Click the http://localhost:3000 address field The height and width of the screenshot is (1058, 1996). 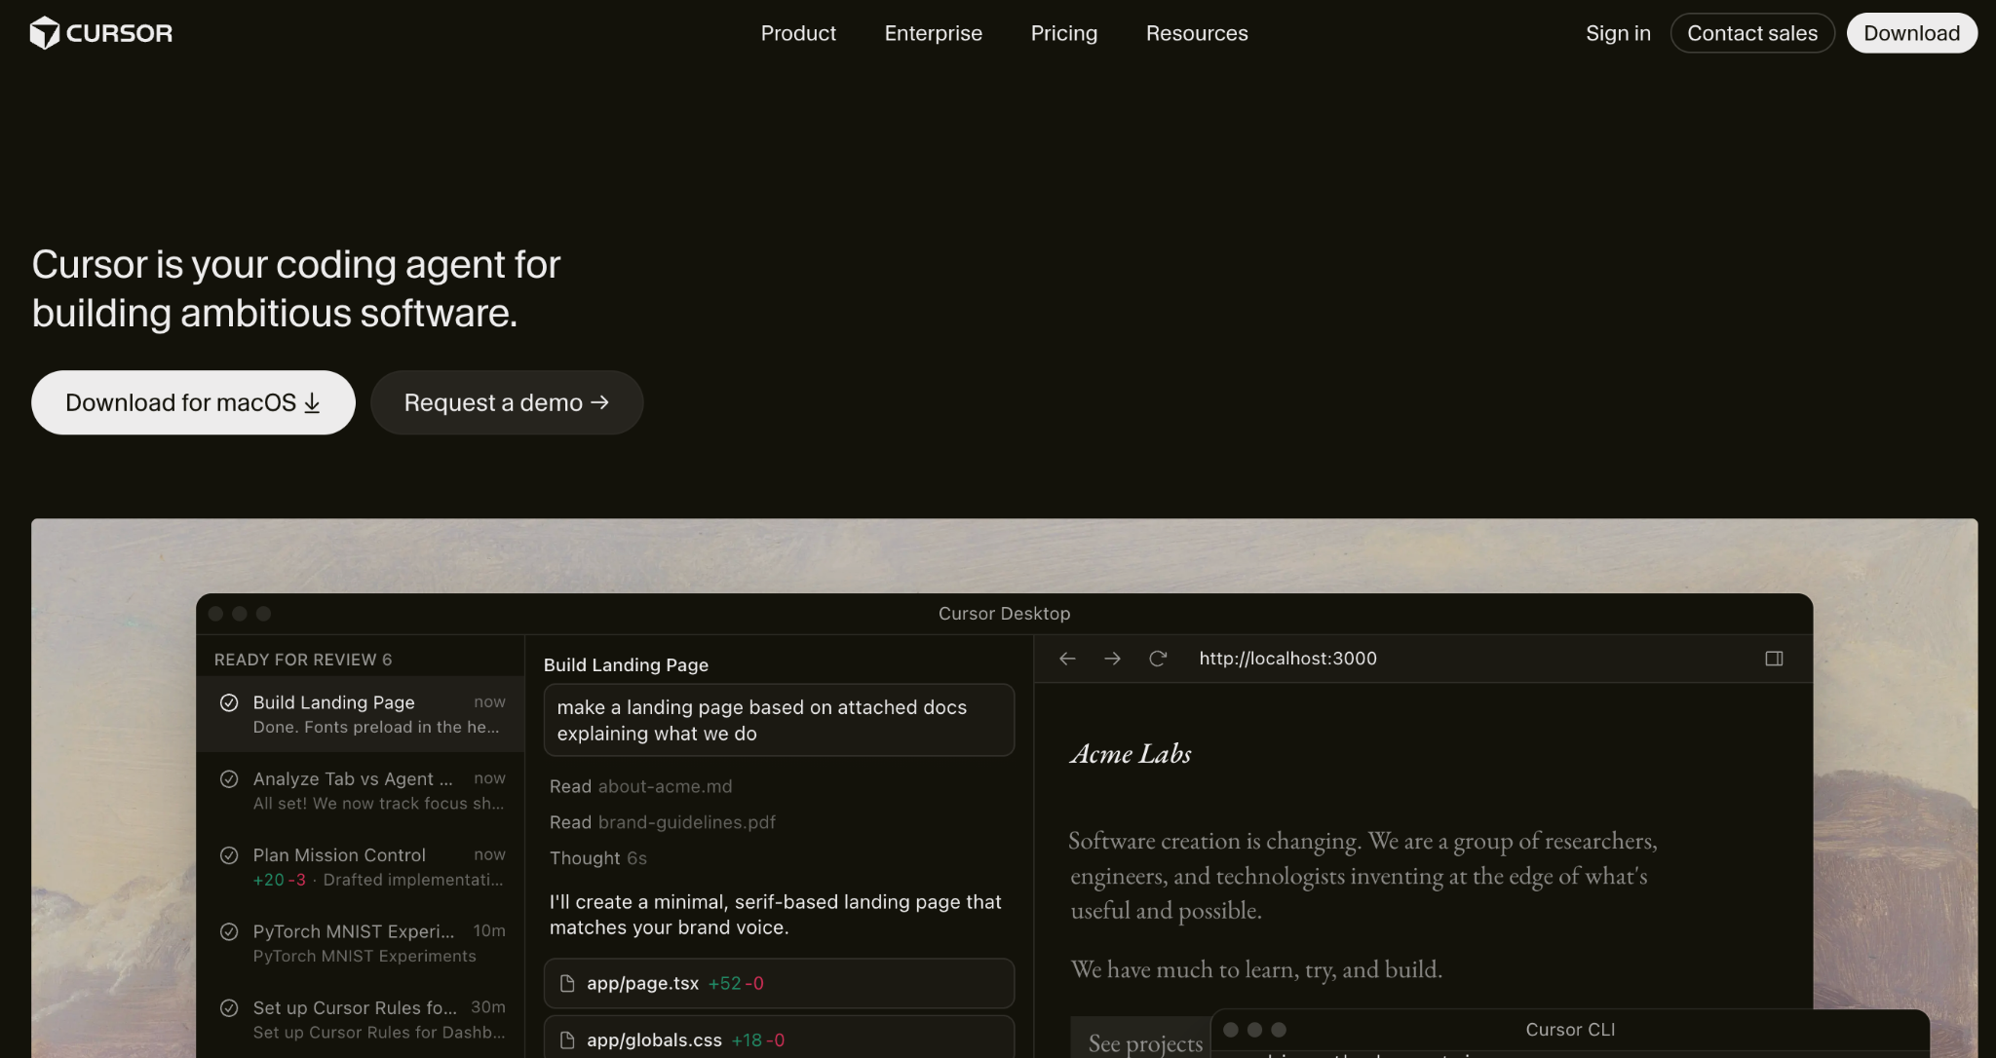click(1287, 659)
